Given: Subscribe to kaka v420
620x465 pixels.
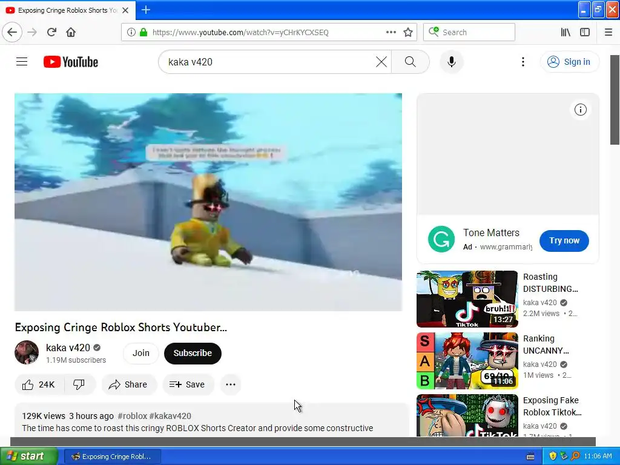Looking at the screenshot, I should click(x=193, y=353).
